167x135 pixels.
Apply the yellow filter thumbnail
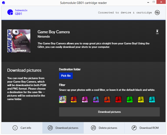click(x=141, y=99)
